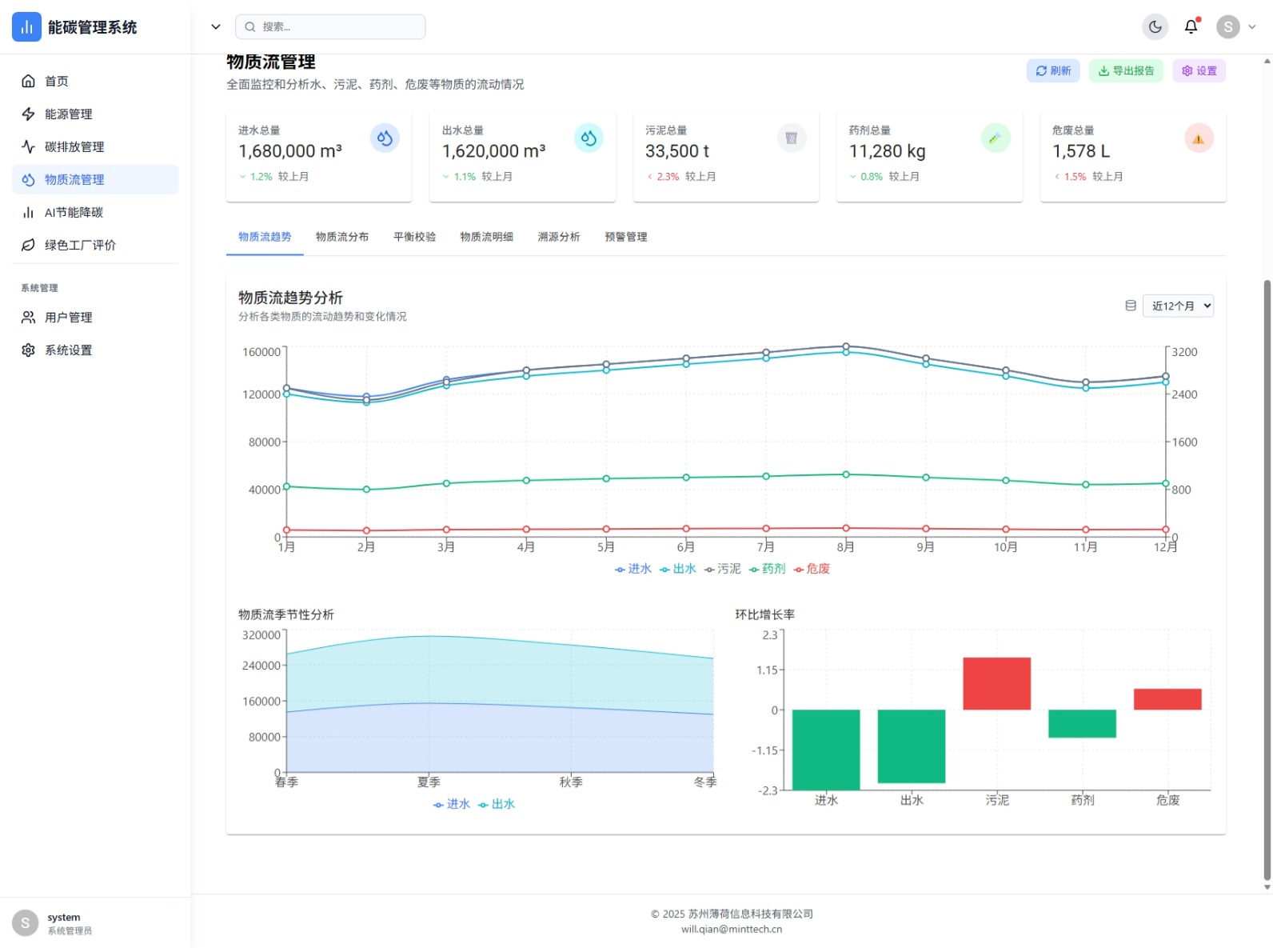Screen dimensions: 1273x948
Task: Open 能源管理 lightning icon in sidebar
Action: tap(28, 114)
